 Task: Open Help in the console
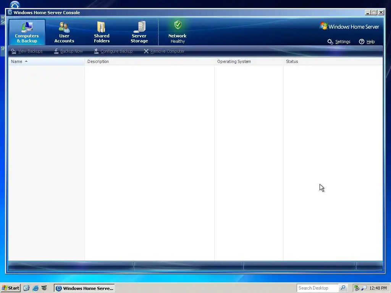(x=367, y=42)
